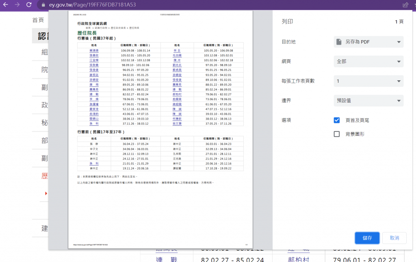Screen dimensions: 416x262
Task: Click the ey.gov.tw URL in the address bar
Action: (92, 5)
